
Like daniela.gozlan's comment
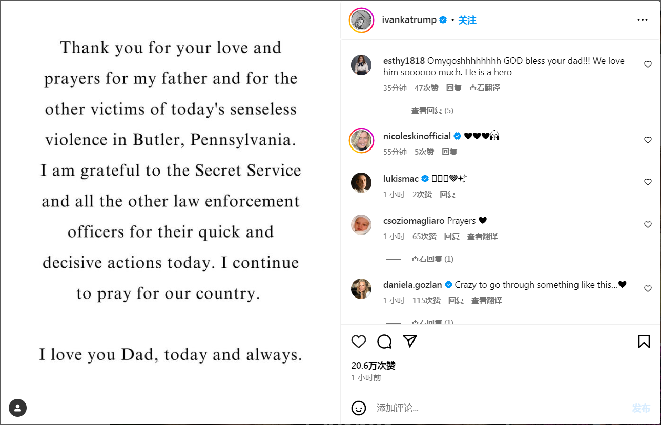click(x=648, y=289)
